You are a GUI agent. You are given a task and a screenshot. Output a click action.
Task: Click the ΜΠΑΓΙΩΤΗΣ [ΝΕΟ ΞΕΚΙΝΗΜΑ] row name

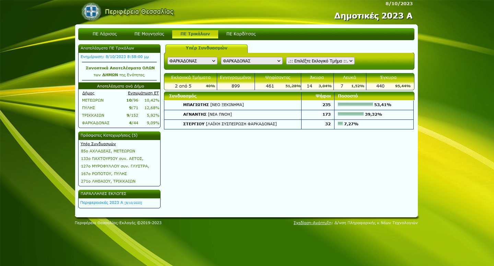pyautogui.click(x=213, y=105)
